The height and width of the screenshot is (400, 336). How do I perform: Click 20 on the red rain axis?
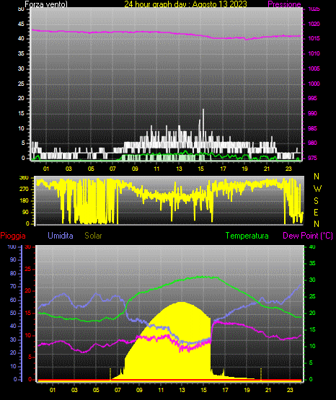tap(27, 291)
